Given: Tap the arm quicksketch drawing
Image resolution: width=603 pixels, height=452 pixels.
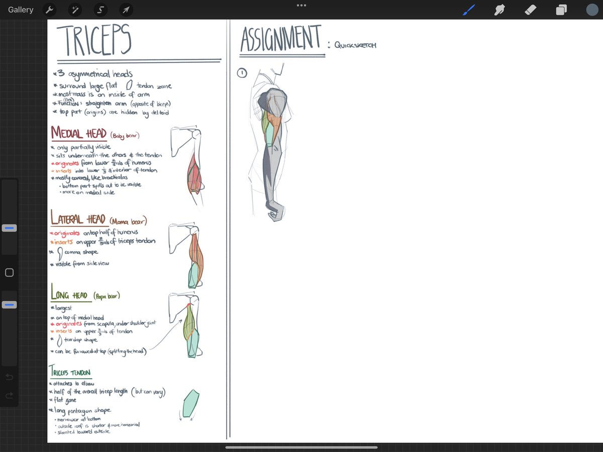Looking at the screenshot, I should click(x=271, y=143).
